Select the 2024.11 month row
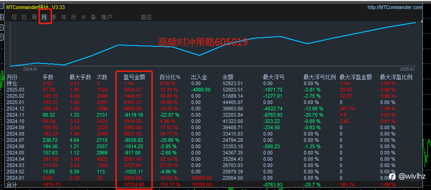This screenshot has height=190, width=431. [x=14, y=115]
